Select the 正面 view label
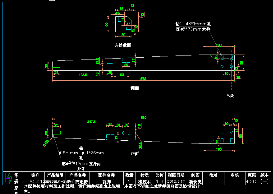 pyautogui.click(x=135, y=154)
